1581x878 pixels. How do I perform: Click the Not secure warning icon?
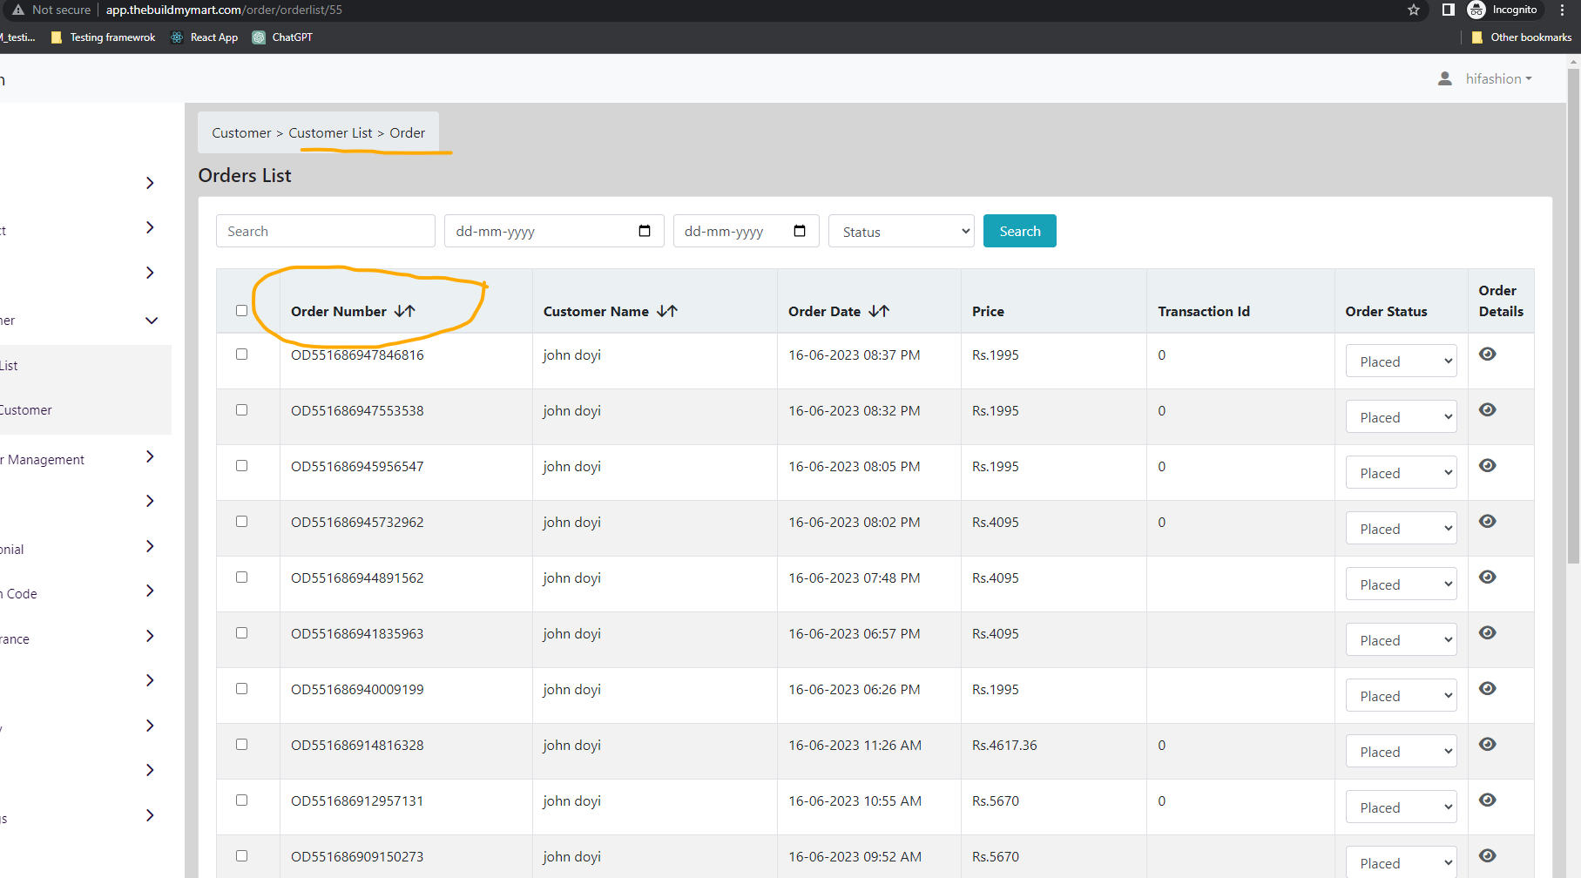point(18,10)
